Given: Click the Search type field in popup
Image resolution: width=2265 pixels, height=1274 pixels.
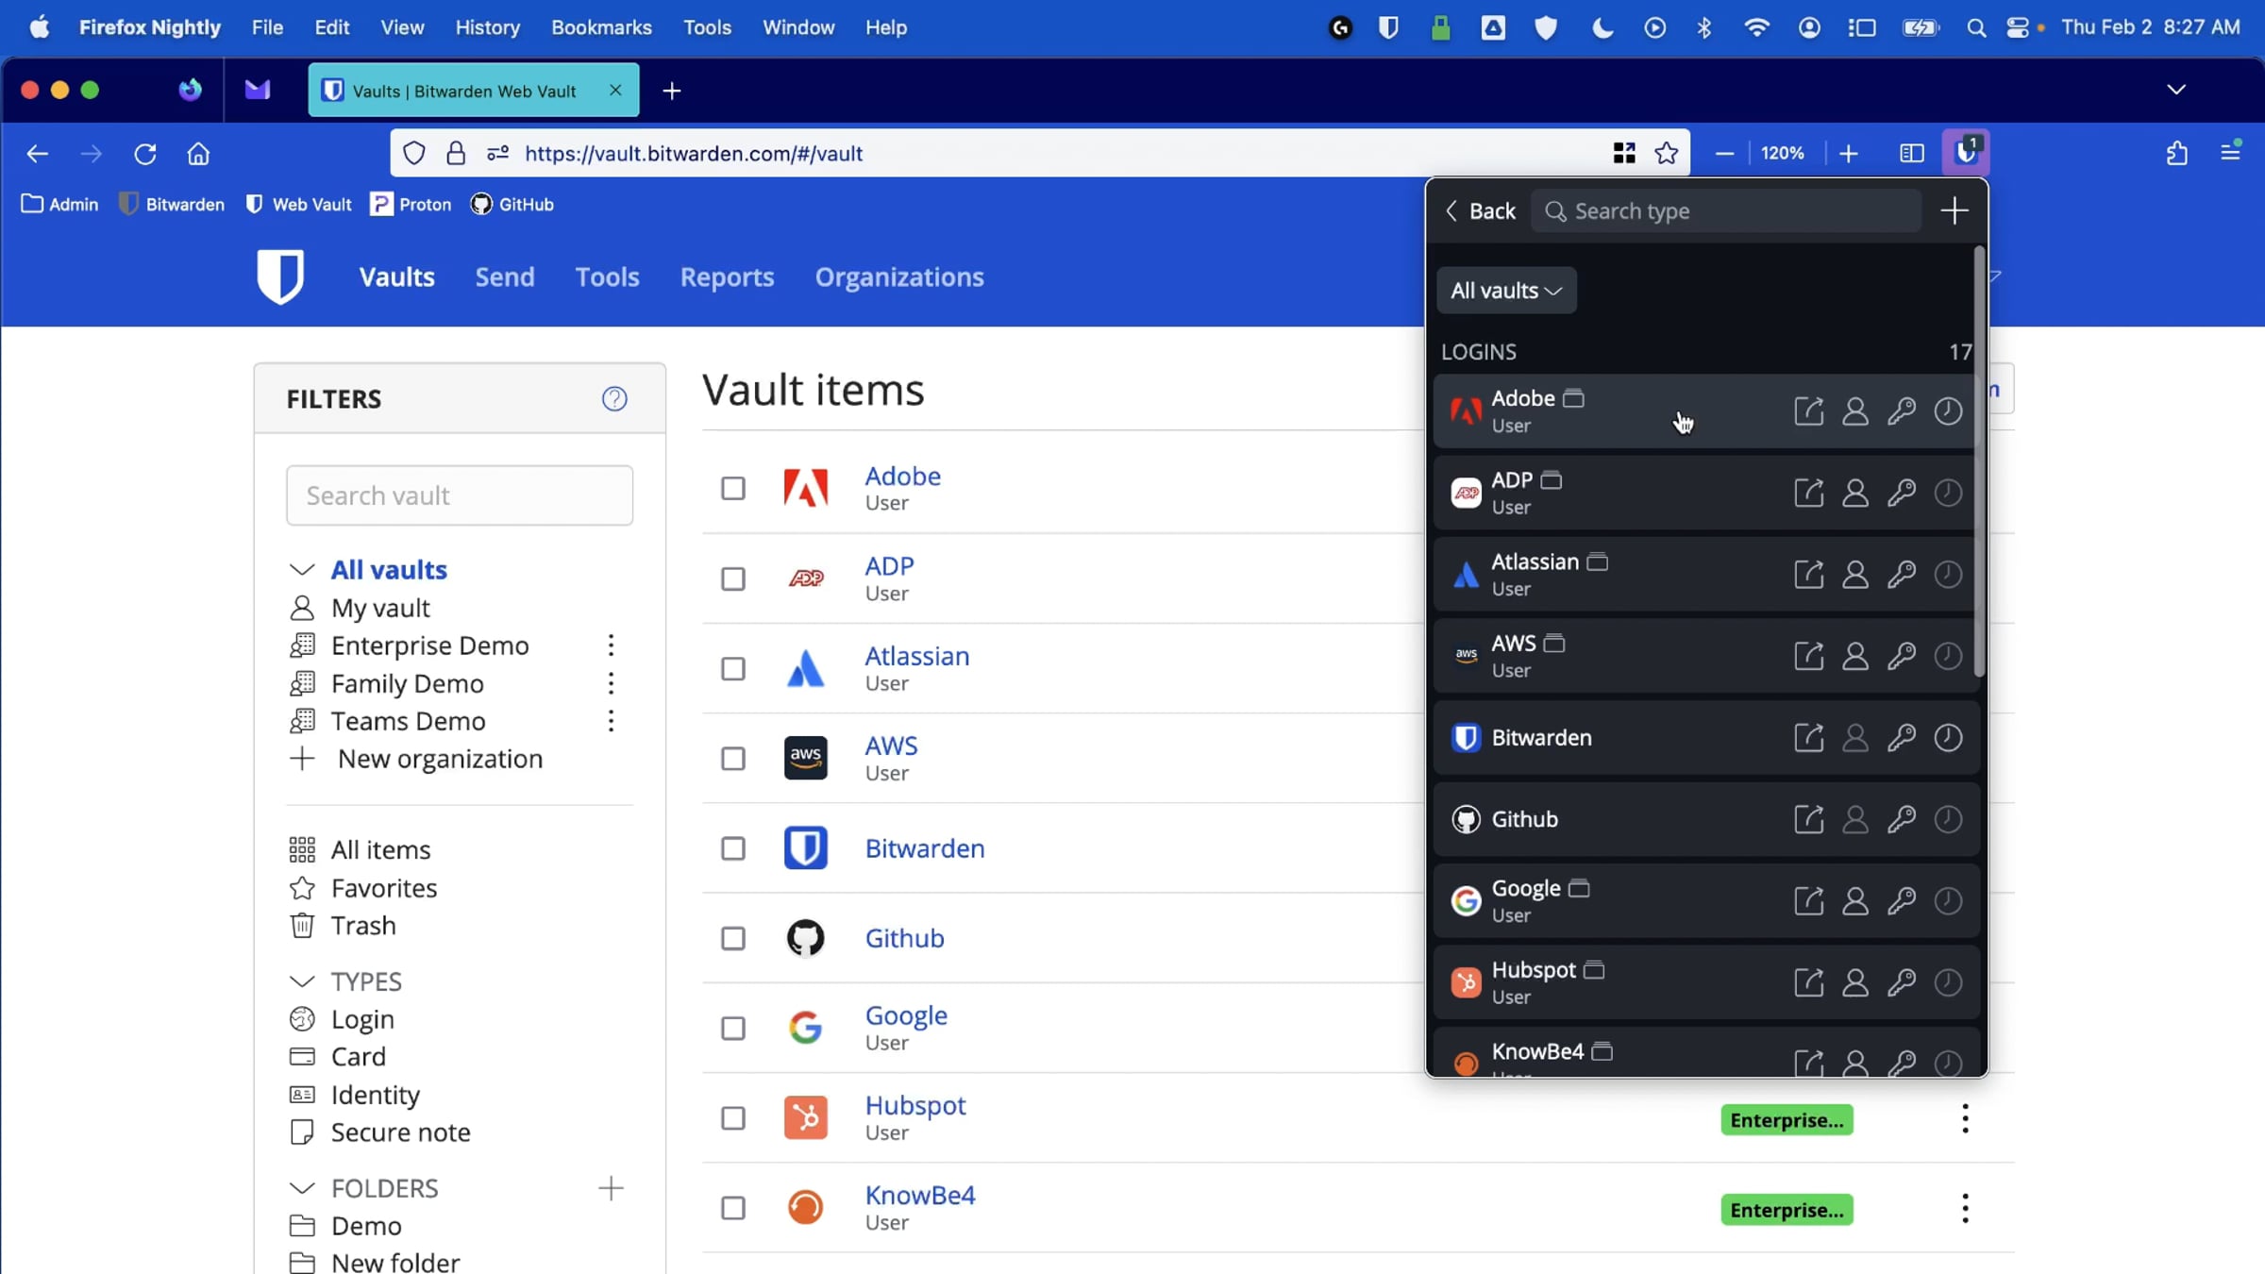Looking at the screenshot, I should (1726, 211).
